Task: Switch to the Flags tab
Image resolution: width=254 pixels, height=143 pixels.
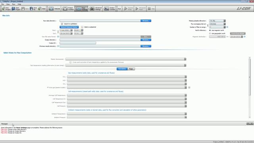Action: click(131, 69)
